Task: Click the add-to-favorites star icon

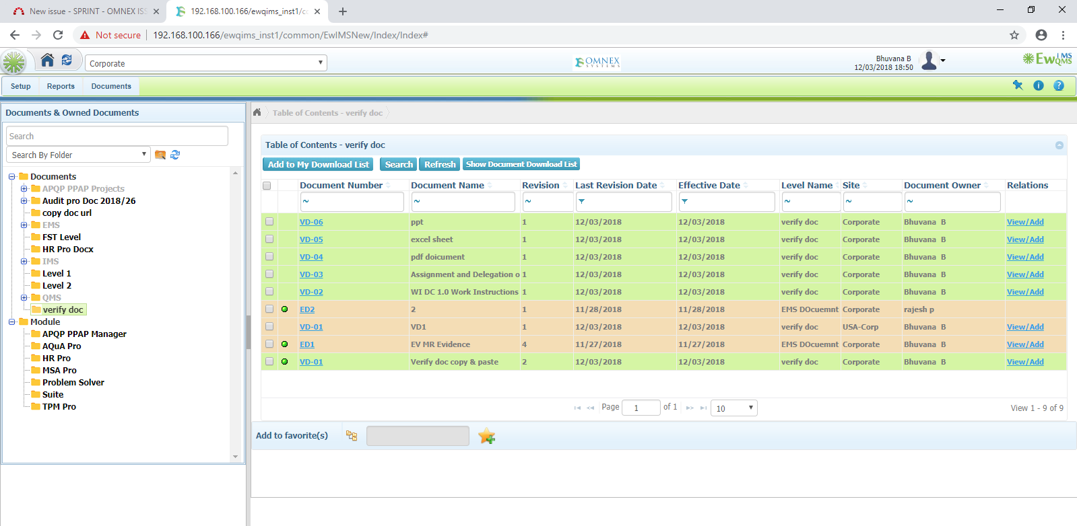Action: 487,437
